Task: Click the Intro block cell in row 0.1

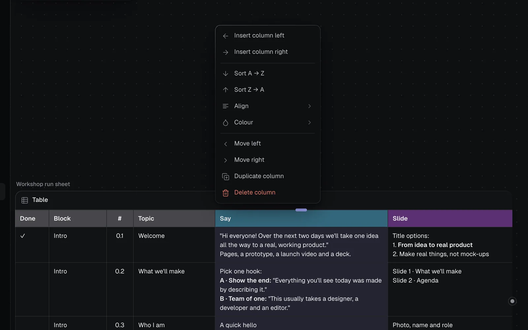Action: tap(78, 245)
